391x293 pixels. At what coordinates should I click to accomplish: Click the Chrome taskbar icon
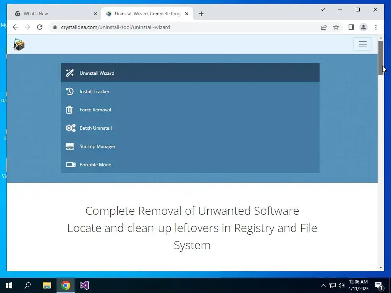pyautogui.click(x=66, y=285)
